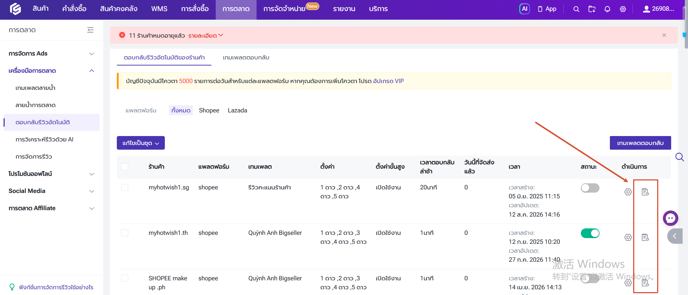Open the folder export icon in top bar

[592, 9]
